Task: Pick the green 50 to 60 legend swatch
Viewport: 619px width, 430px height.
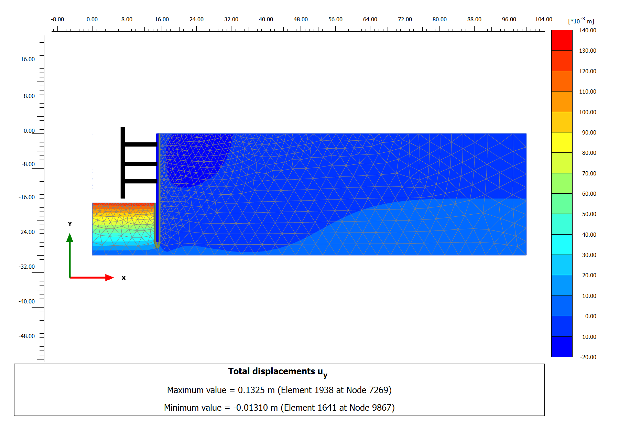Action: click(x=562, y=204)
